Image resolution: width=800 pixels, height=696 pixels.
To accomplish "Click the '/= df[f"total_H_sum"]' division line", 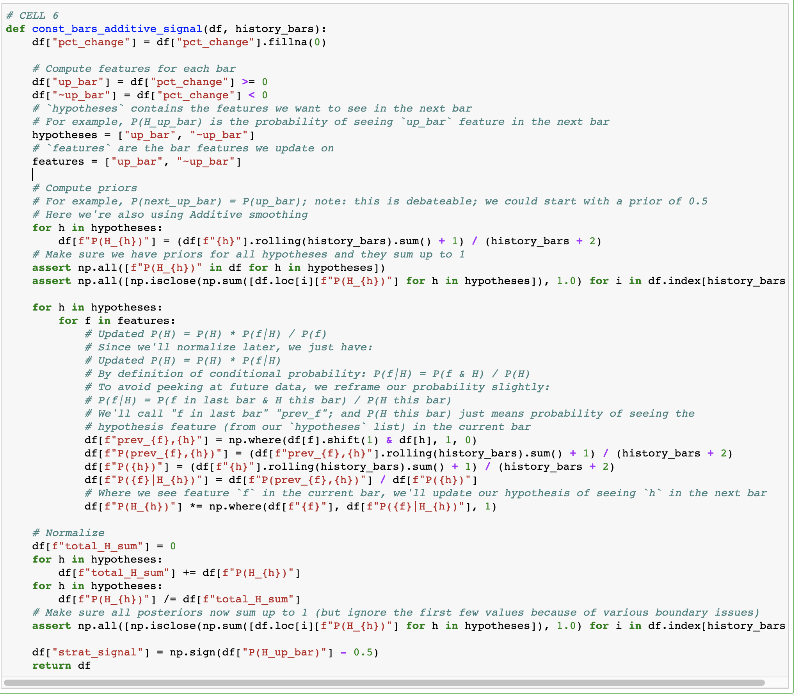I will (x=179, y=599).
